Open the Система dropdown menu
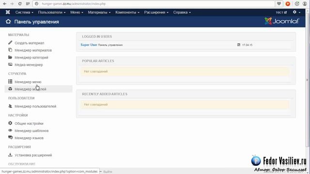This screenshot has width=310, height=174. click(24, 12)
